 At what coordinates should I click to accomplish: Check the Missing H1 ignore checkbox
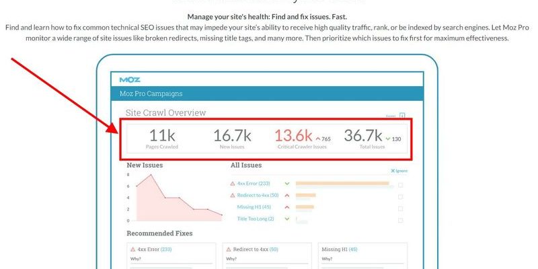tap(400, 207)
